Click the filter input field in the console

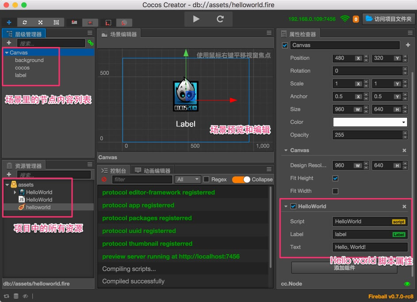click(142, 179)
